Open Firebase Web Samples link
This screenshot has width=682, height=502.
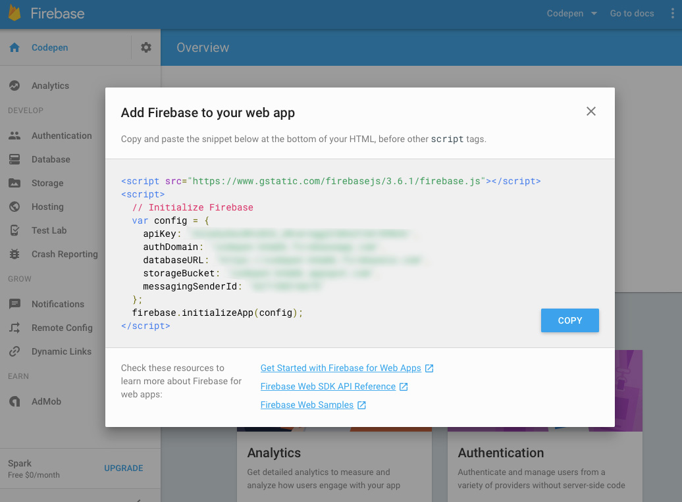point(307,405)
